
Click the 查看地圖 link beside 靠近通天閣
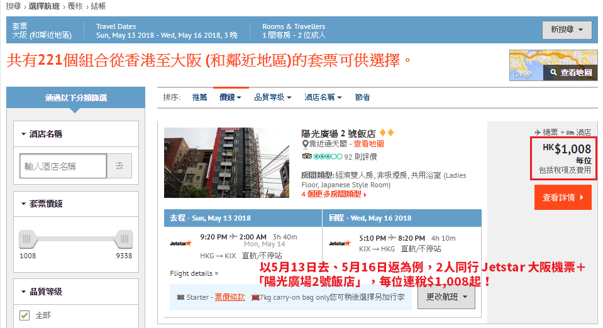(x=369, y=144)
